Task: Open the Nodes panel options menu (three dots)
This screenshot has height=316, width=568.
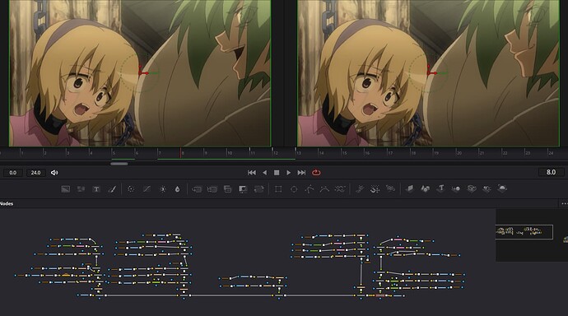Action: [564, 204]
